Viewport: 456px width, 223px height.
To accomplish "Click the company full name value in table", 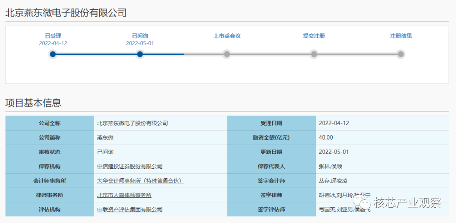I will click(x=133, y=123).
